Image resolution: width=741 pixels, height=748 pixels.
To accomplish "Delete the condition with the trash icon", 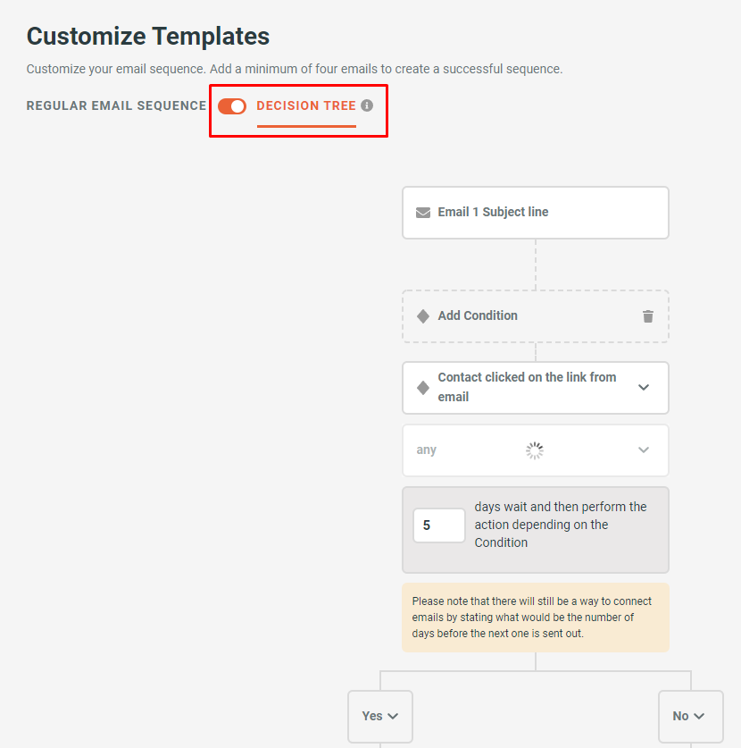I will (648, 316).
